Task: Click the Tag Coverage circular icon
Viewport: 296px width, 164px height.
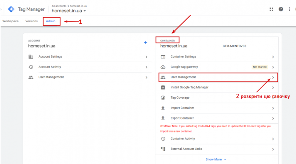Action: pyautogui.click(x=163, y=98)
